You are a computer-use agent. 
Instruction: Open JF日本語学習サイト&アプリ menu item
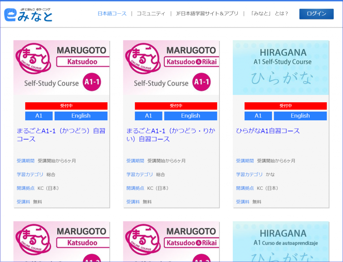pyautogui.click(x=207, y=14)
